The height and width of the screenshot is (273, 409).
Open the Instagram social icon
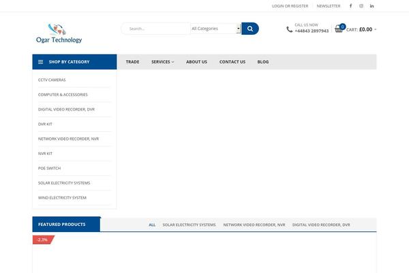click(x=361, y=6)
